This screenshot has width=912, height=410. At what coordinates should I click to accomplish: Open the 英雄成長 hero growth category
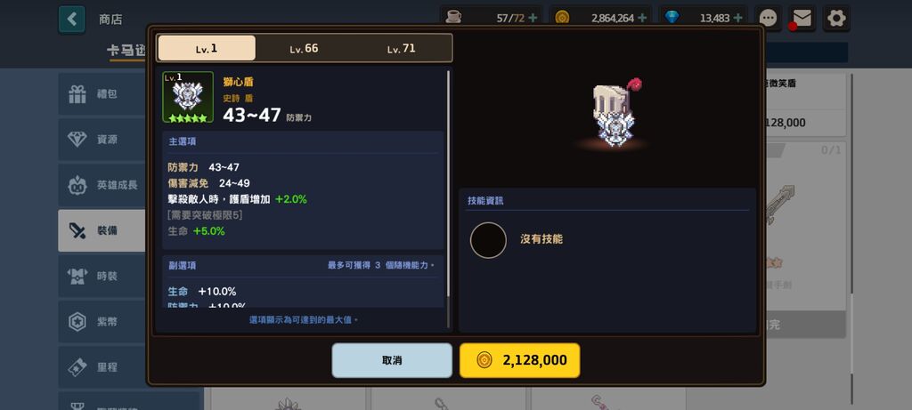coord(102,185)
